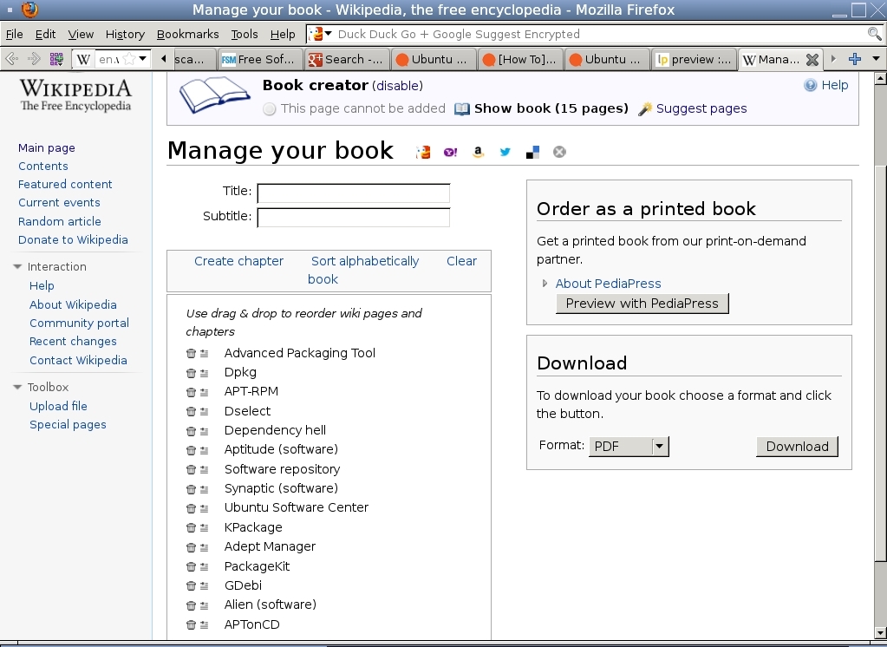Select the 'This page cannot be added' radio button

pos(270,109)
